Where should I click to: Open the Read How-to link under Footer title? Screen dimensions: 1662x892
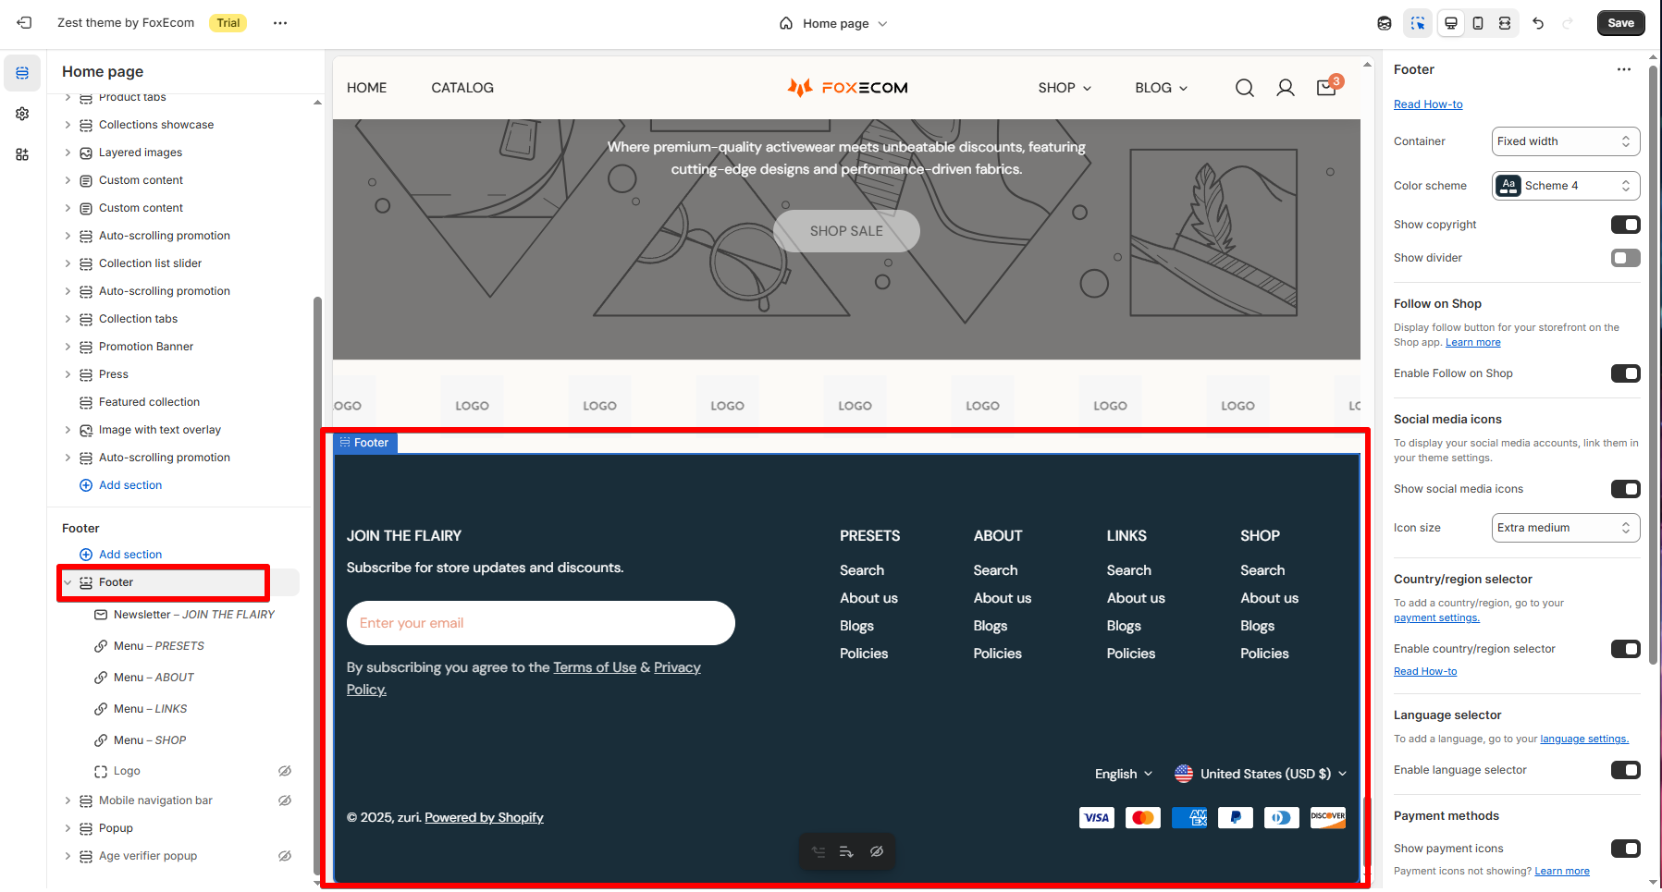[x=1428, y=104]
